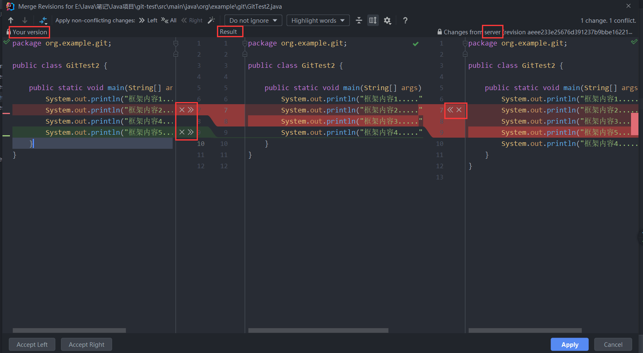Viewport: 643px width, 353px height.
Task: Click the lock icon beside 'Changes from server'
Action: 440,32
